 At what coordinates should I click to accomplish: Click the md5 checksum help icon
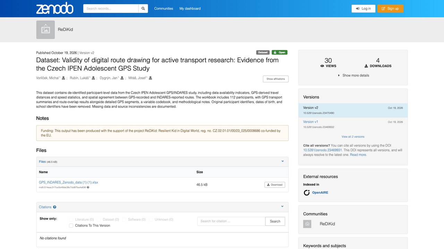tap(88, 187)
